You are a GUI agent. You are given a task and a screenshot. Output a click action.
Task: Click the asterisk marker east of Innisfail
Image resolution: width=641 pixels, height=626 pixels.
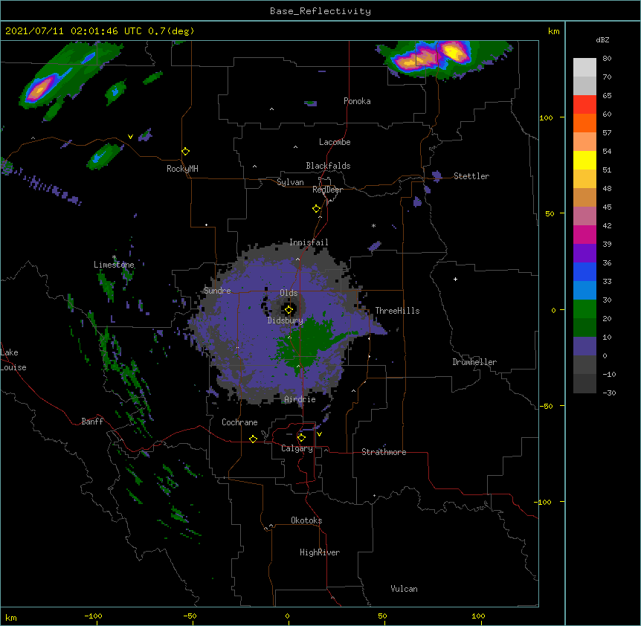(x=373, y=225)
